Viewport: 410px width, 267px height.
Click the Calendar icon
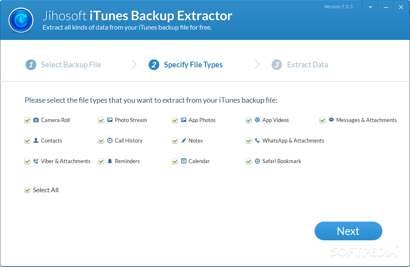pyautogui.click(x=184, y=161)
